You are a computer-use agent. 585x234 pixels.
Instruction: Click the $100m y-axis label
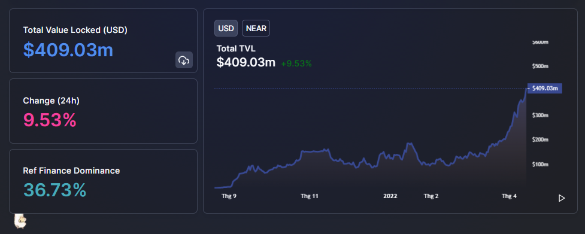tap(540, 165)
